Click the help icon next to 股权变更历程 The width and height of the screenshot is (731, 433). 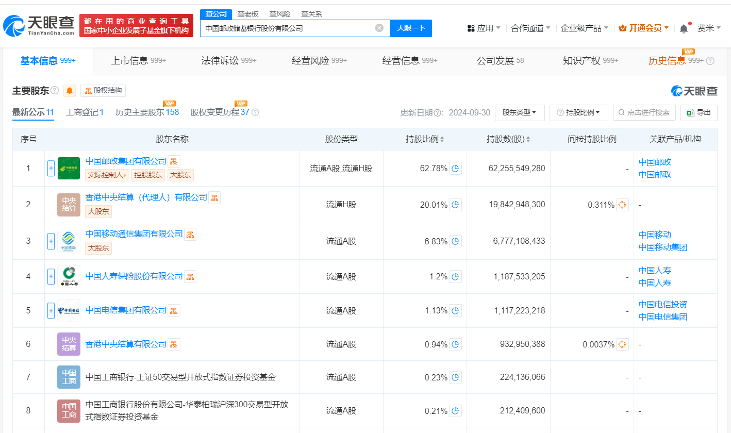255,112
